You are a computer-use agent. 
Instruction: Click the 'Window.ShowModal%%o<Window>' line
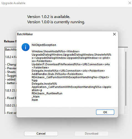[x=55, y=51]
